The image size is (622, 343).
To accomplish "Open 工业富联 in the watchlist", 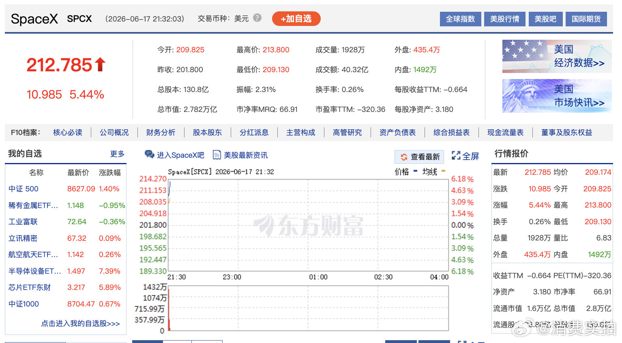I will tap(23, 222).
